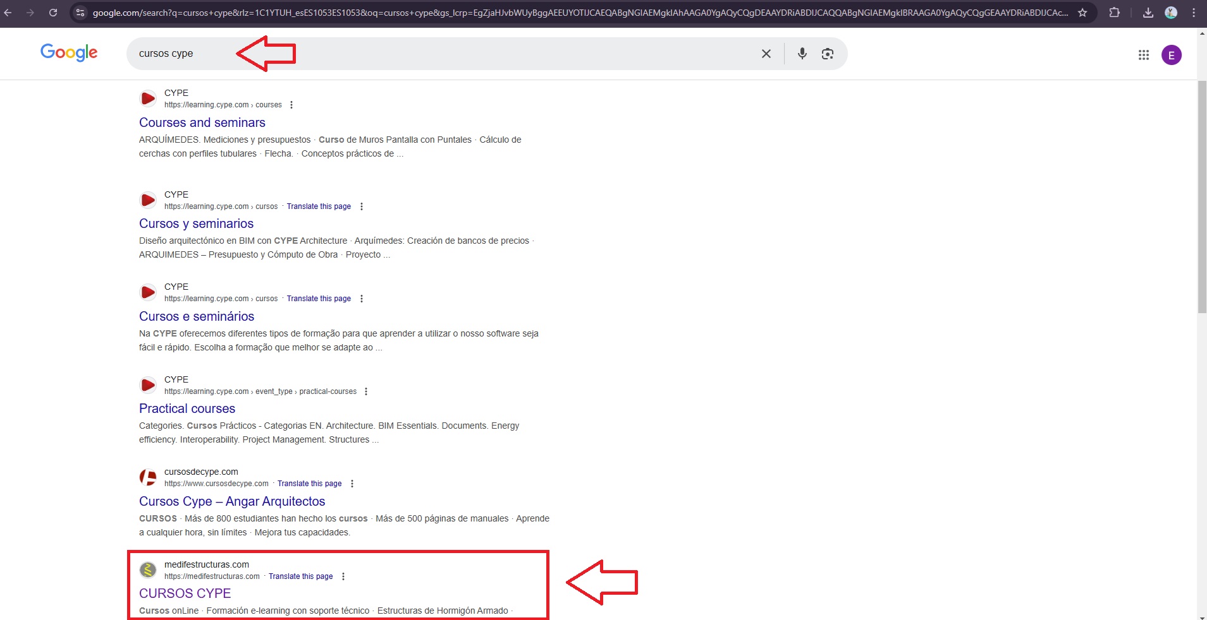Open Google account avatar E
Image resolution: width=1207 pixels, height=620 pixels.
[1171, 55]
